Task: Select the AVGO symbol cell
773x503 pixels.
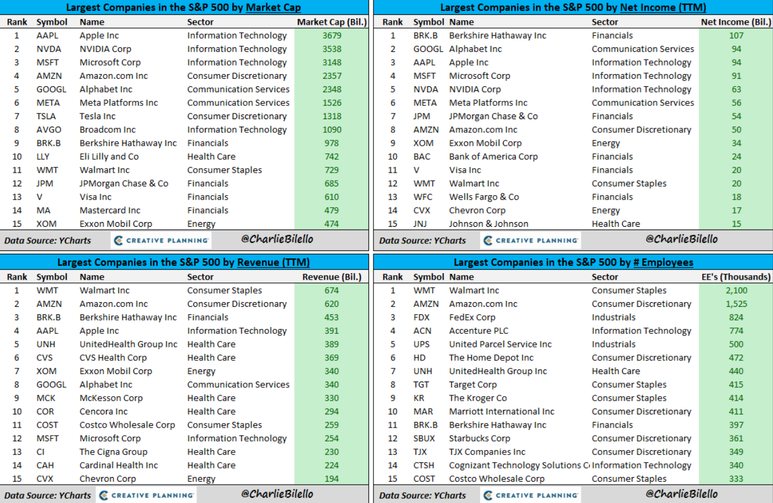Action: click(49, 129)
